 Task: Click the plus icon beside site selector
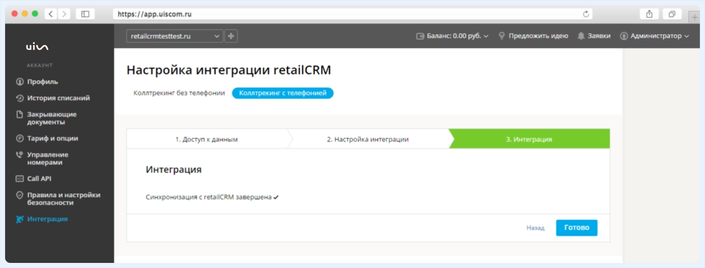pos(231,36)
